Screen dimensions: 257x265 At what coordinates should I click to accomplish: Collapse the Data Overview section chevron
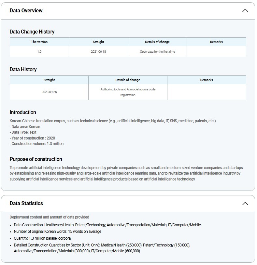[x=245, y=10]
